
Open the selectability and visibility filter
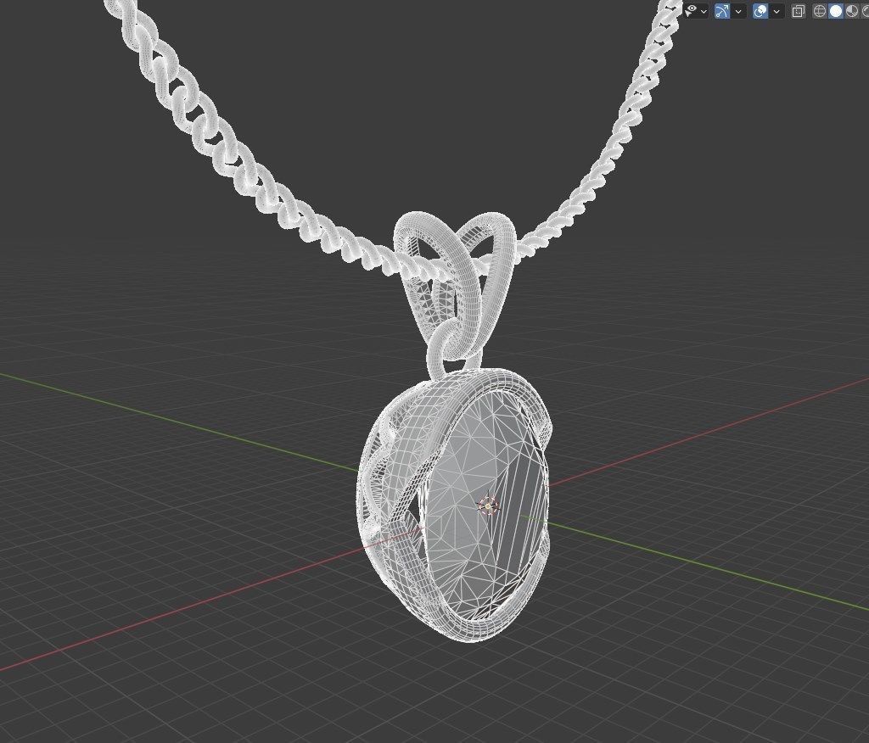(691, 11)
